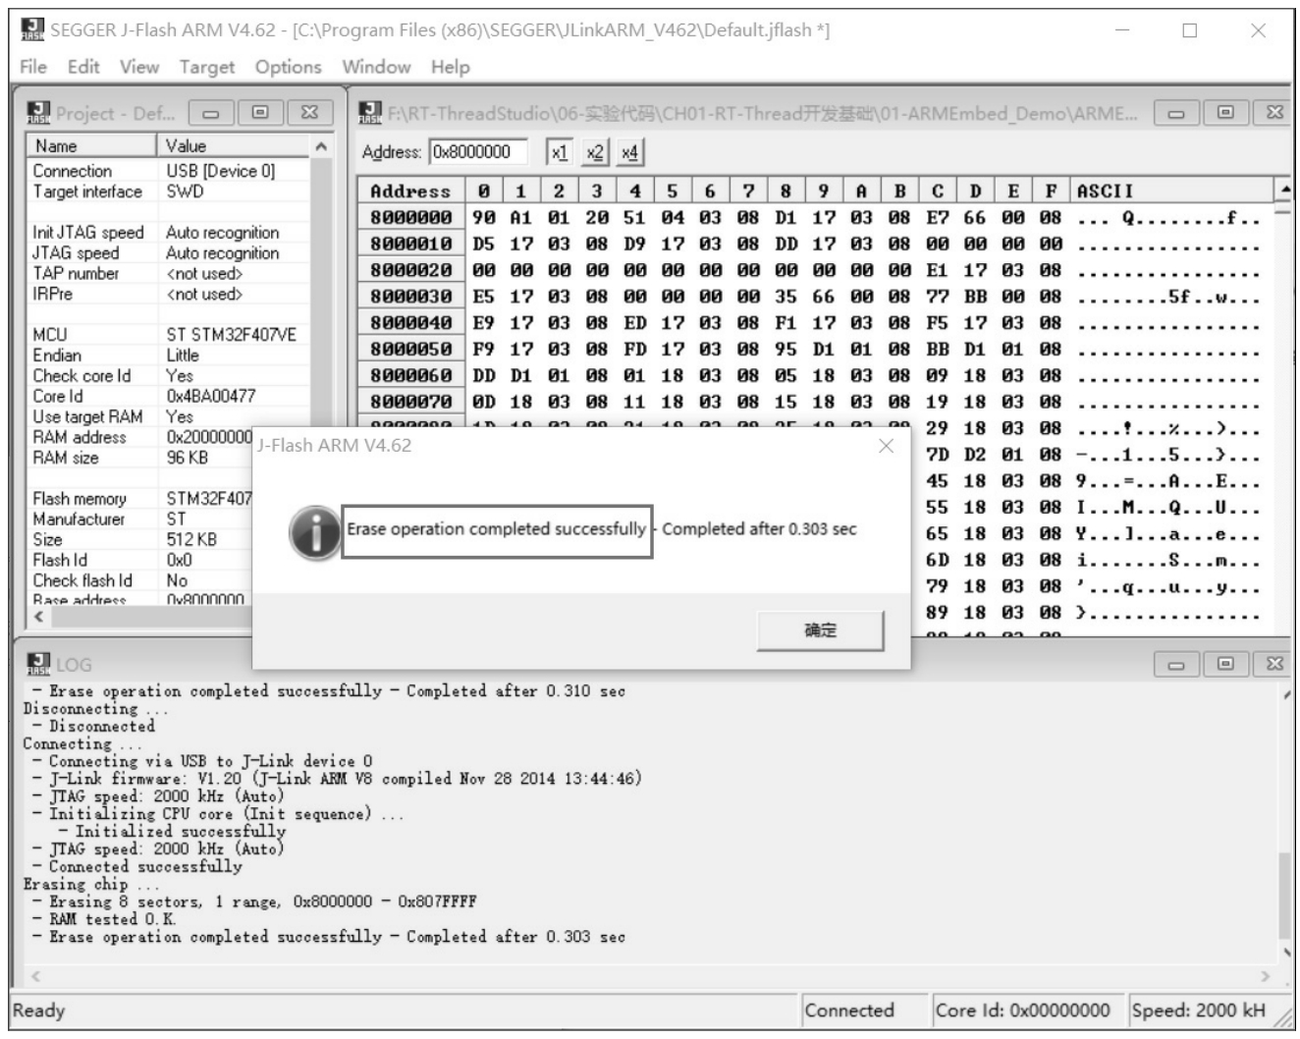1300x1039 pixels.
Task: Click the 确定 button in the dialog
Action: click(820, 630)
